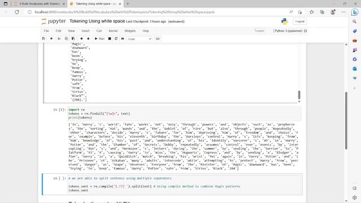The width and height of the screenshot is (361, 203).
Task: Open the Edge sidebar search icon
Action: 355,21
